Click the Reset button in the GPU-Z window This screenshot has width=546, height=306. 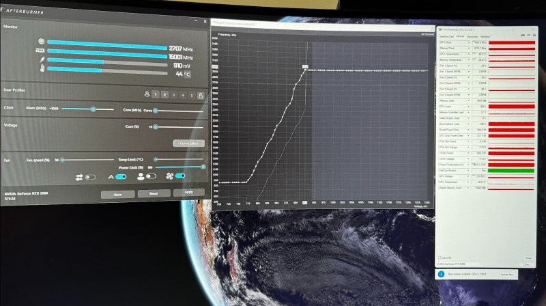coord(528,258)
